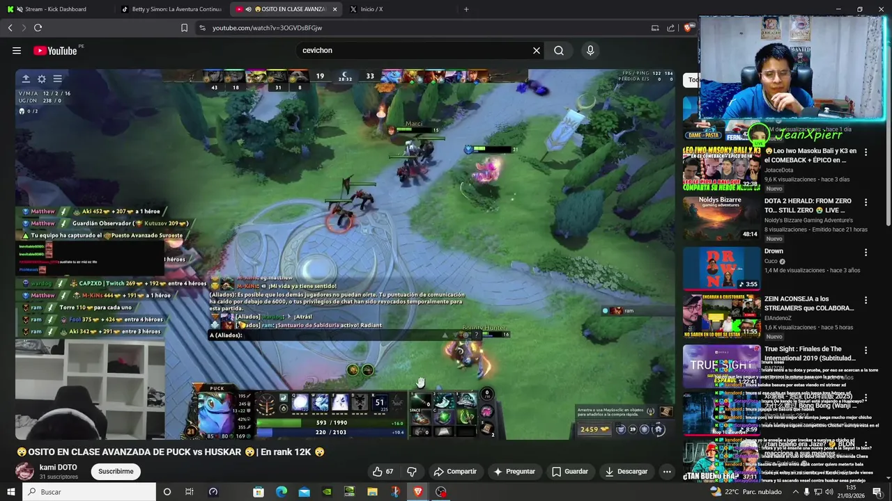
Task: Mute the audio icon on OSITO tab
Action: point(249,9)
